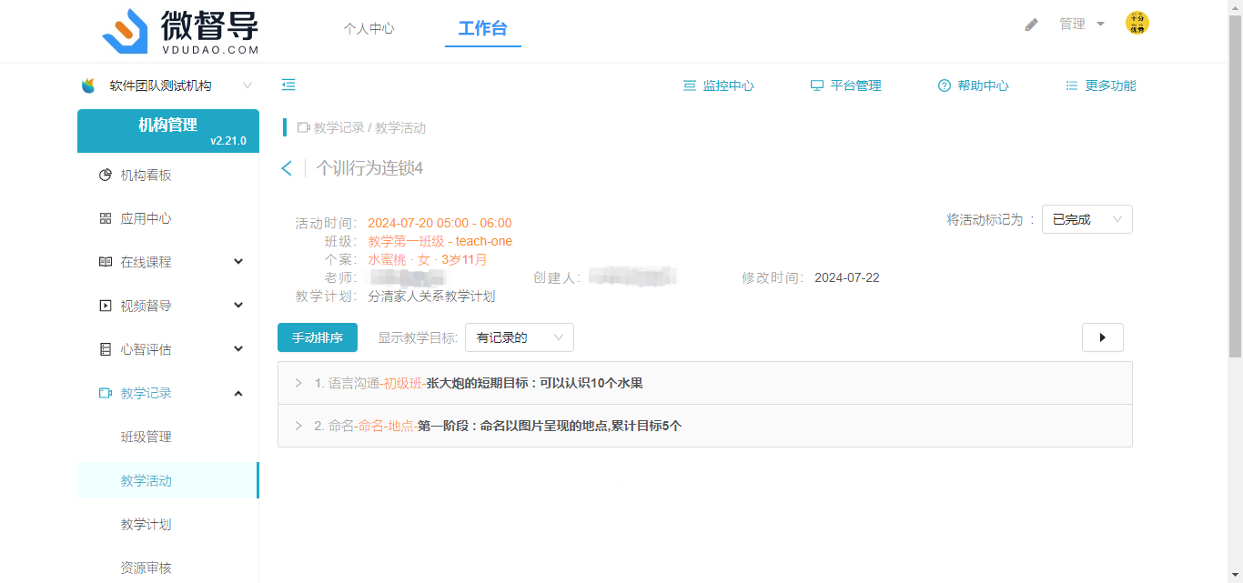Open the 已完成 activity status dropdown
The image size is (1243, 583).
point(1086,219)
